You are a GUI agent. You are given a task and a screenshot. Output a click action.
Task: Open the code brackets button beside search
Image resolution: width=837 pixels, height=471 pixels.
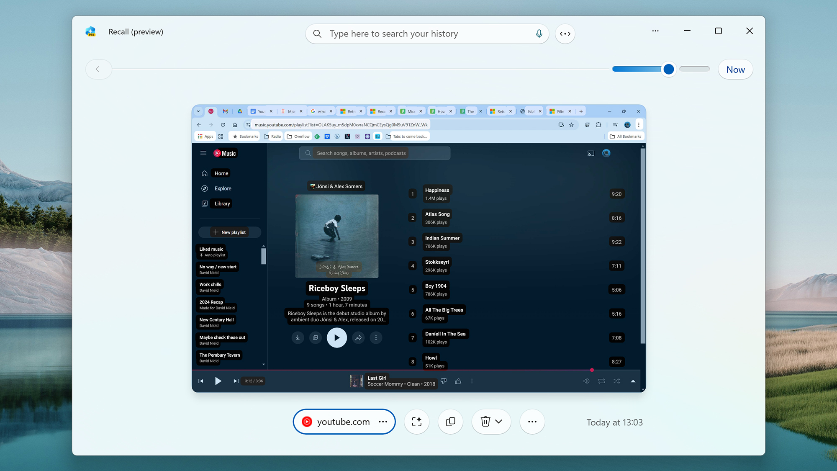565,34
